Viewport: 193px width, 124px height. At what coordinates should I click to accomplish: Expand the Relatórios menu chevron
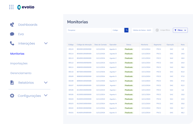tap(46, 83)
